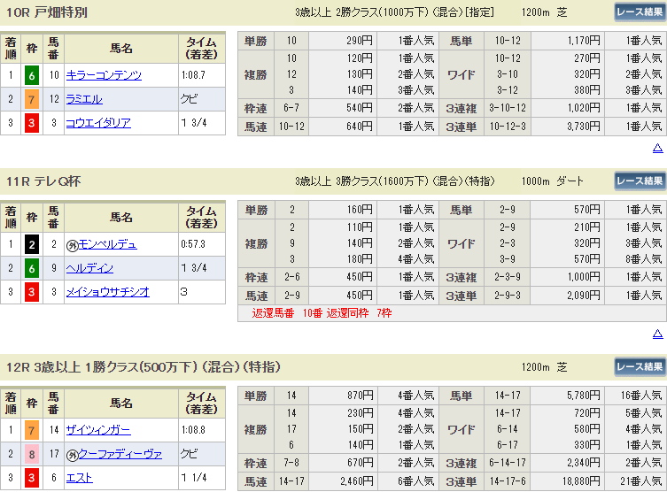Click pink frame 8 badge for クーファディーヴァ
The width and height of the screenshot is (667, 492).
click(32, 454)
